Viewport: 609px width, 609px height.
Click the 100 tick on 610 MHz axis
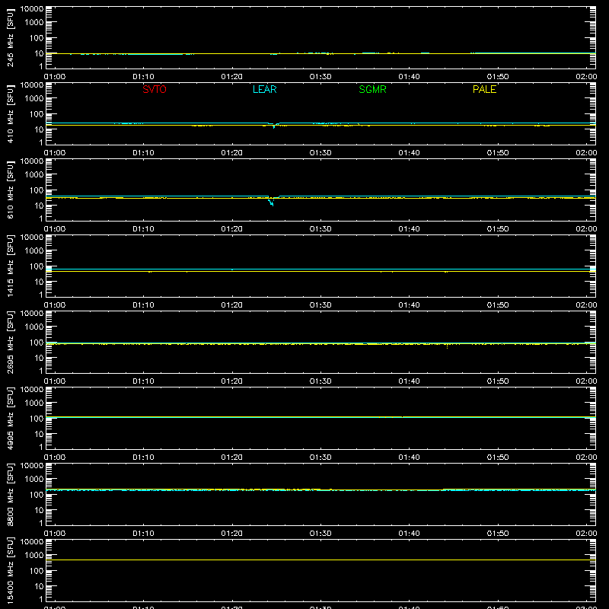click(x=37, y=190)
